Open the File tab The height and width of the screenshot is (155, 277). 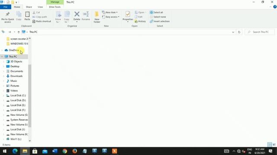(6, 7)
